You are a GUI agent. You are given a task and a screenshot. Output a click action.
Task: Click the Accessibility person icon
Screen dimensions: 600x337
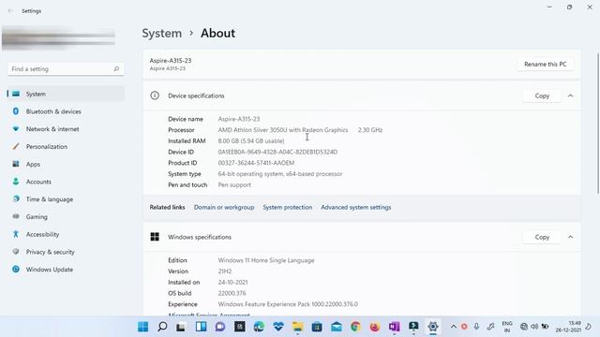[16, 234]
